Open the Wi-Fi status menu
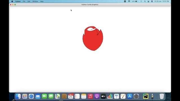The width and height of the screenshot is (180, 101). (x=141, y=1)
